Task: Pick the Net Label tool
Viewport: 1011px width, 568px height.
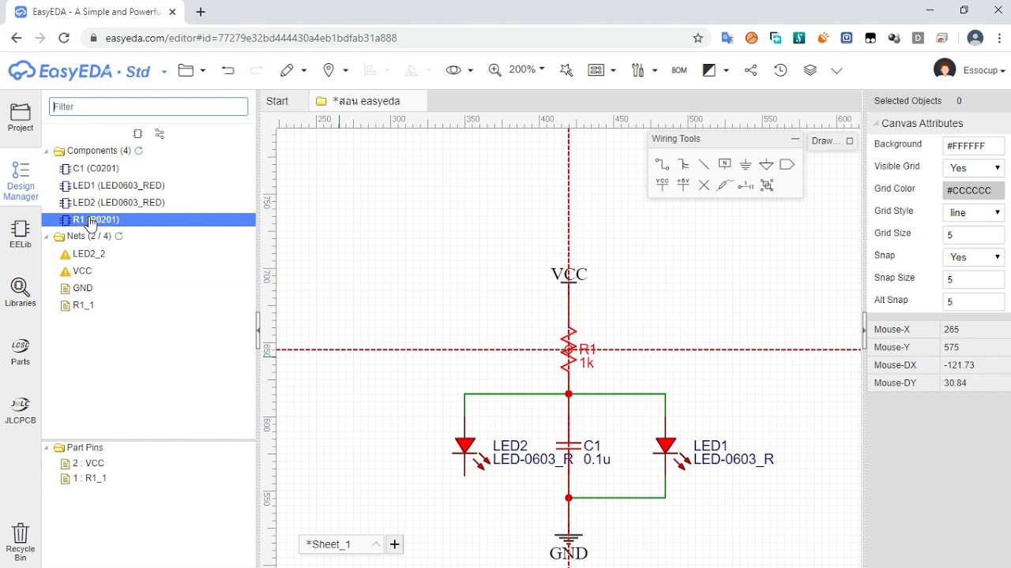Action: [724, 164]
